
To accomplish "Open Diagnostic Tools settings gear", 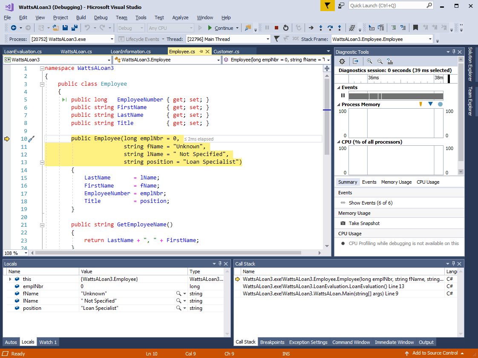I will tap(342, 61).
